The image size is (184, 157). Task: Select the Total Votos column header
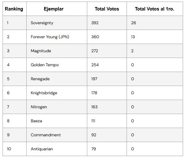point(107,9)
